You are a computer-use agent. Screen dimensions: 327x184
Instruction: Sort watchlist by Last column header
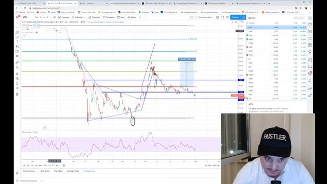[x=276, y=23]
